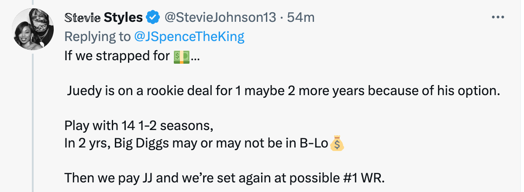Screen dimensions: 524x192
Task: Click the "If we strapped for" text
Action: tap(117, 58)
